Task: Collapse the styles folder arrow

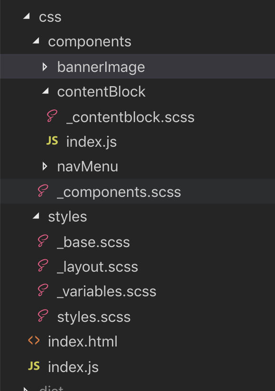Action: [x=36, y=216]
